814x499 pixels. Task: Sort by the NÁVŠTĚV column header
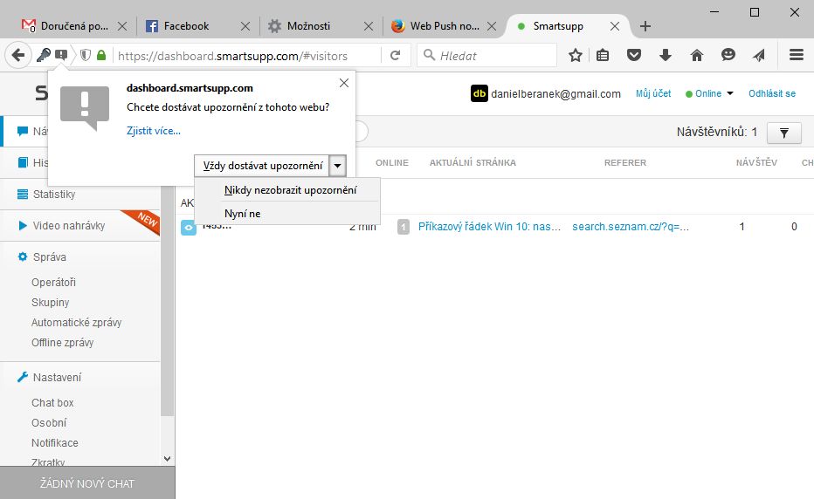(x=756, y=163)
